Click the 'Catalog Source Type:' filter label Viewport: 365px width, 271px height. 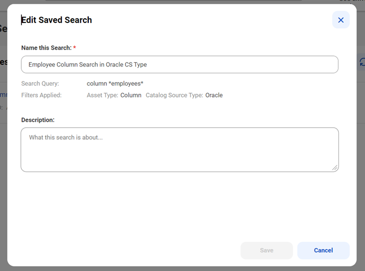(x=175, y=95)
